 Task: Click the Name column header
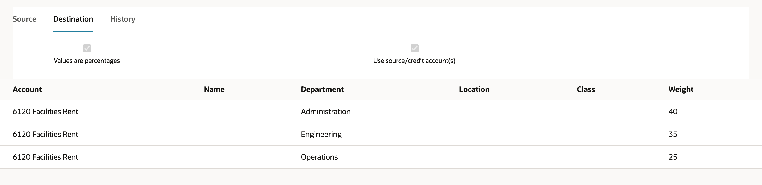coord(214,89)
